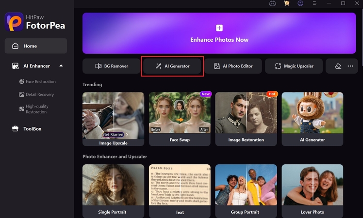Select High-quality Restoration in sidebar
Screen dimensions: 363x218
pos(34,109)
